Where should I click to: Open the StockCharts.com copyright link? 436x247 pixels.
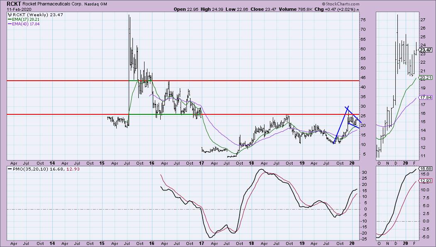tap(340, 4)
